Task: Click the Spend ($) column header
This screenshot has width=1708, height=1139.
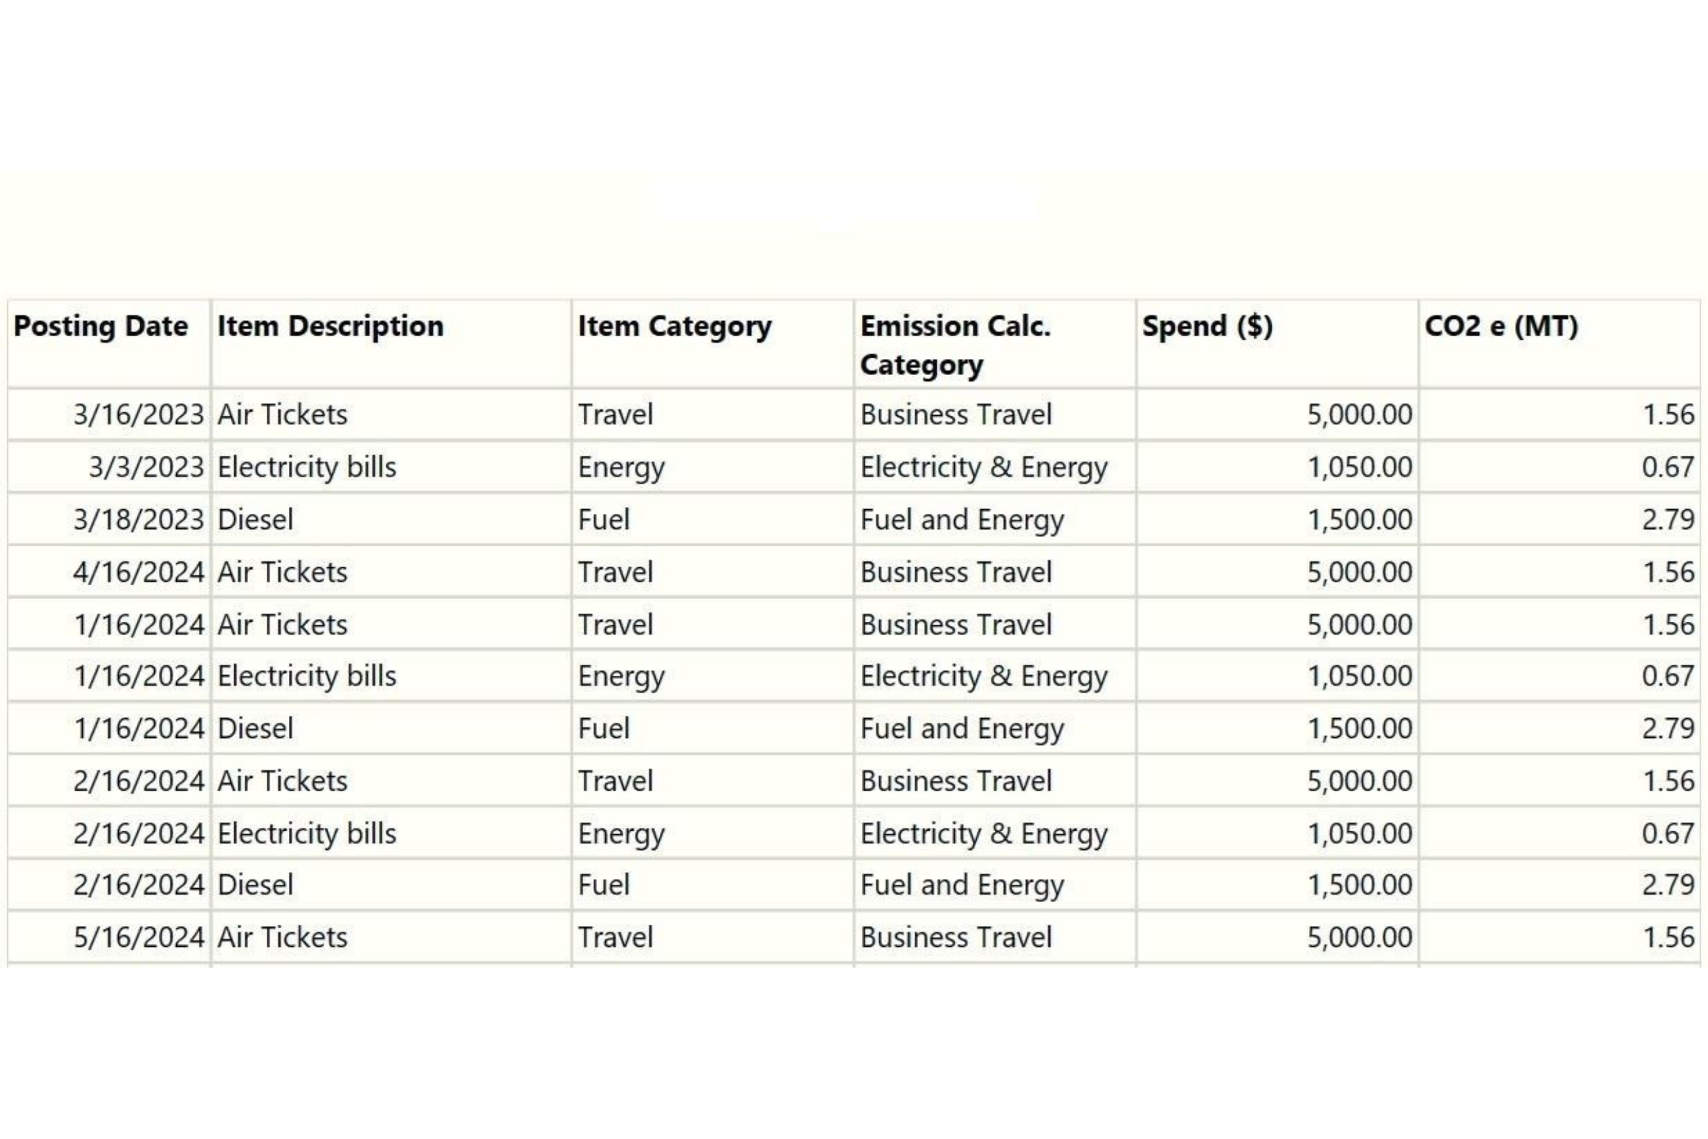Action: tap(1207, 326)
